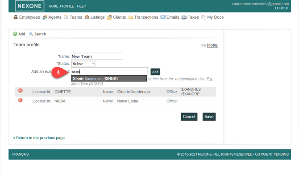Open the Employees tab label
The image size is (299, 173).
coord(29,17)
